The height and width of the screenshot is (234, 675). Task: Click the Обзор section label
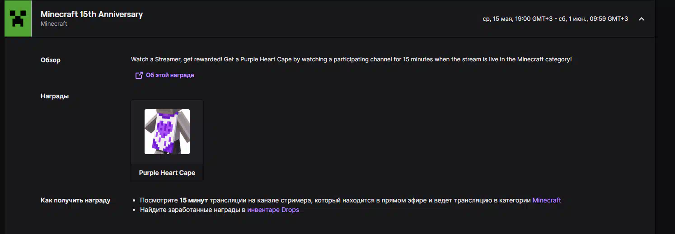51,60
